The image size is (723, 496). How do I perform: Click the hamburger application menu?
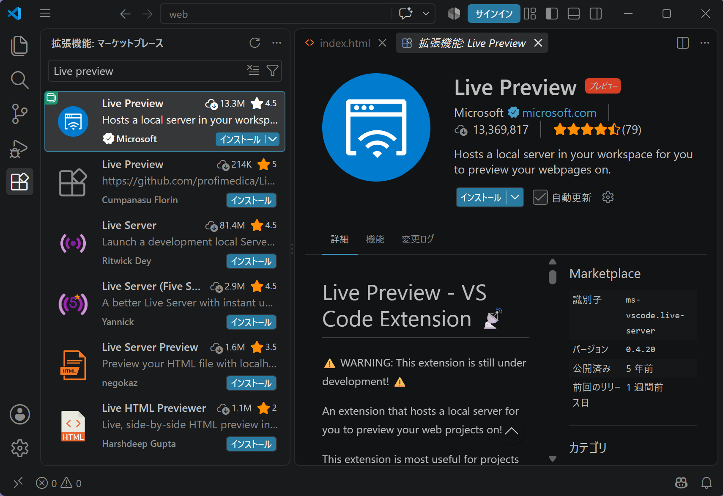(45, 14)
